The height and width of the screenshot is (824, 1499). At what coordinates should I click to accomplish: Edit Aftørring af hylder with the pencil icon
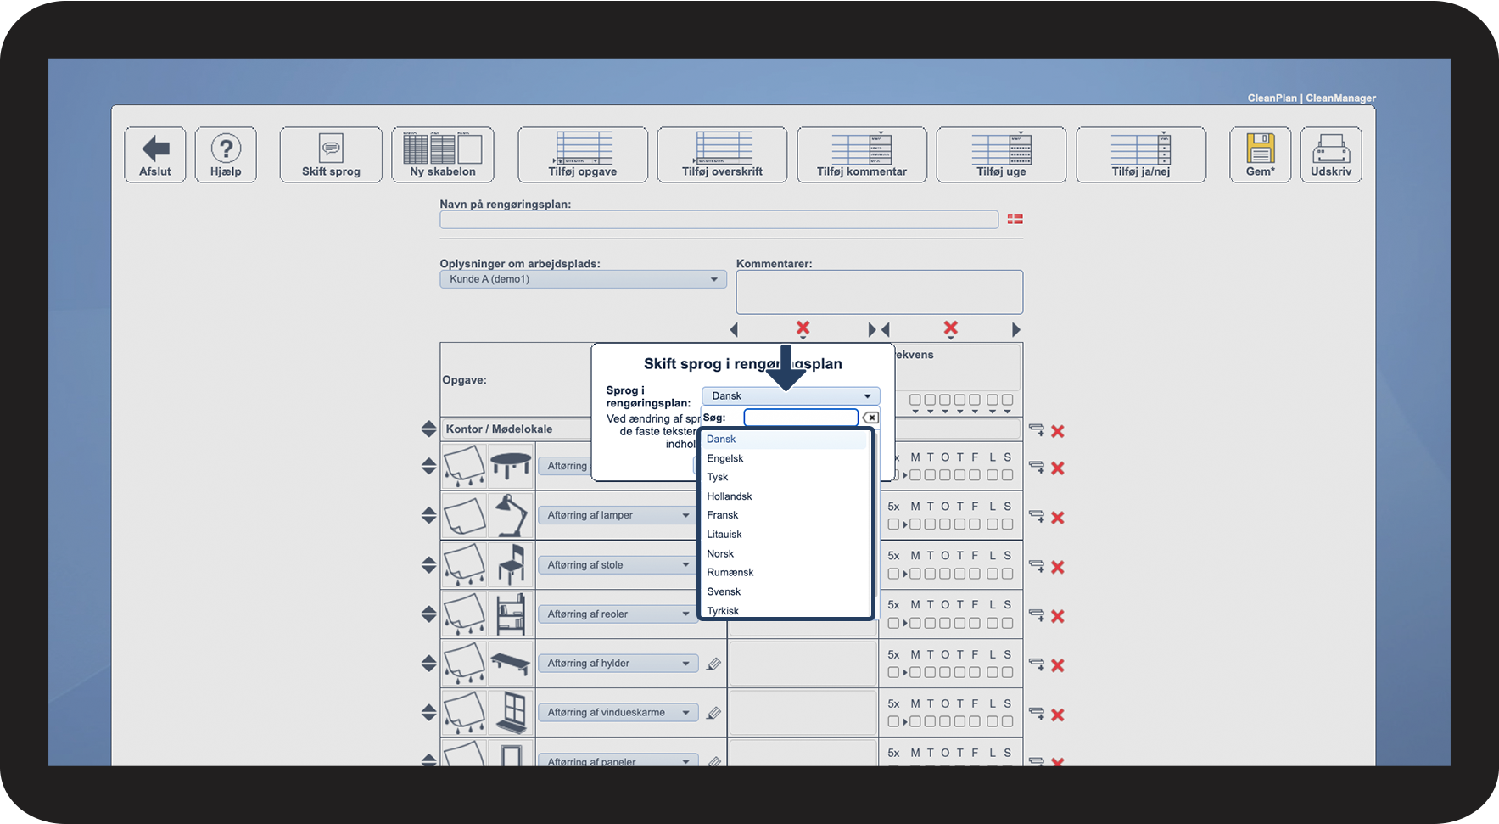click(714, 664)
